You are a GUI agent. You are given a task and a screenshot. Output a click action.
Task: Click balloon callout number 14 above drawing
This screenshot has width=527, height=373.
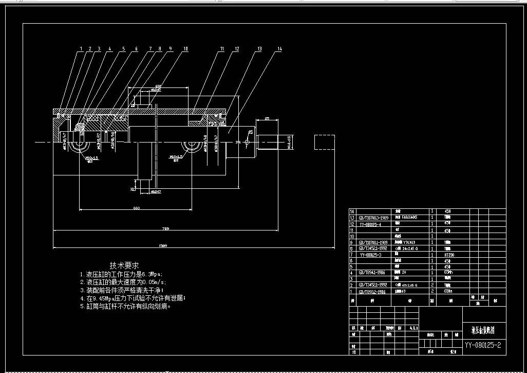click(279, 49)
